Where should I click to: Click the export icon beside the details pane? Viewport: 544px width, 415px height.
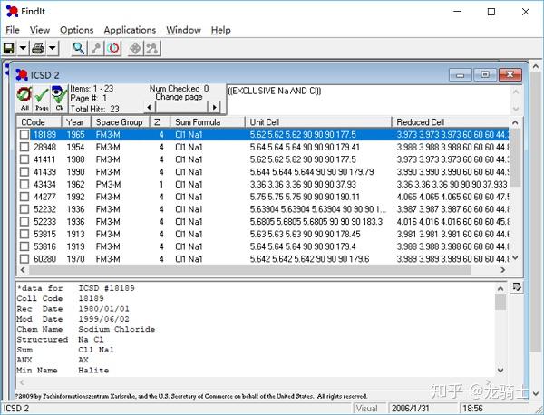pyautogui.click(x=517, y=287)
